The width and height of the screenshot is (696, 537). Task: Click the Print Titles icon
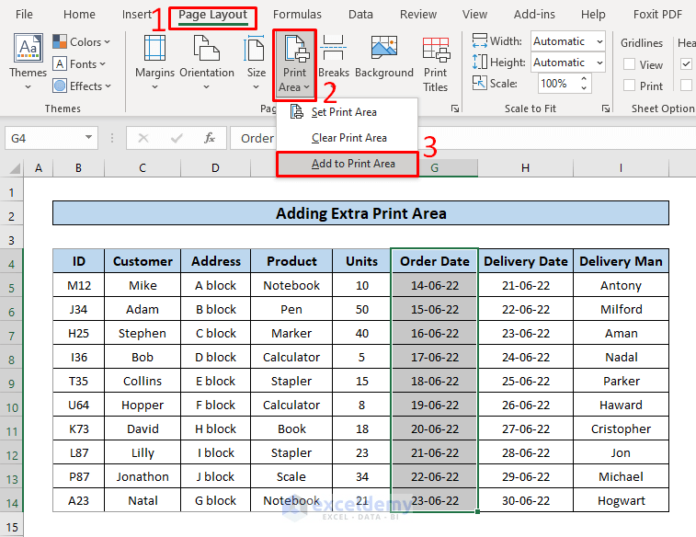(436, 50)
